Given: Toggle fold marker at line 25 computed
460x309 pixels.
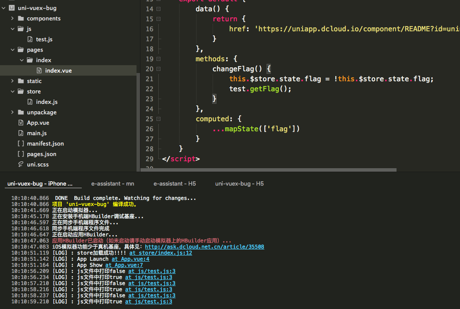Looking at the screenshot, I should pyautogui.click(x=158, y=119).
